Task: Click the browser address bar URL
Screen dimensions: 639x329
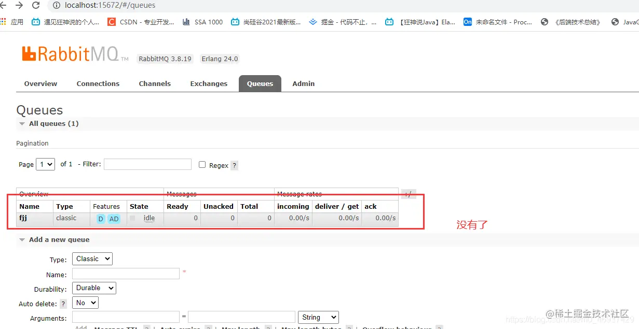Action: 110,5
